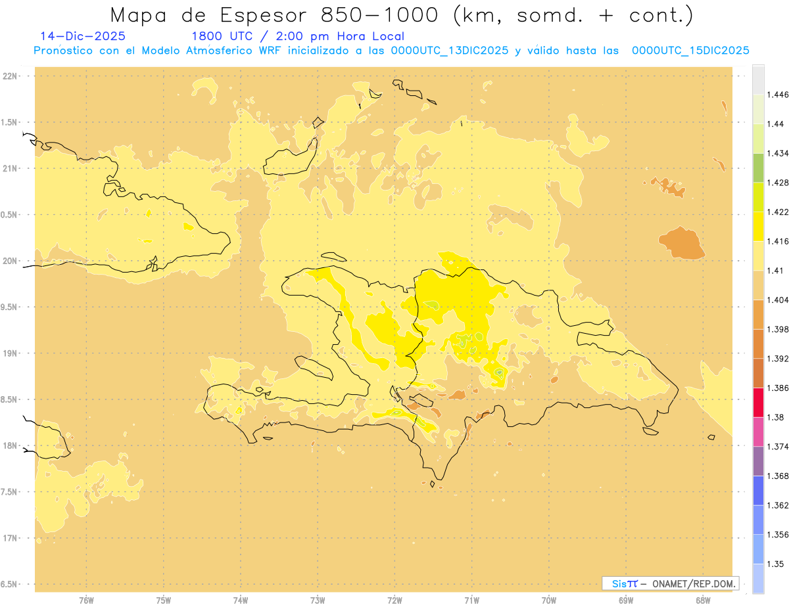Click the colorbar value 1.398
The width and height of the screenshot is (789, 609).
(x=779, y=329)
